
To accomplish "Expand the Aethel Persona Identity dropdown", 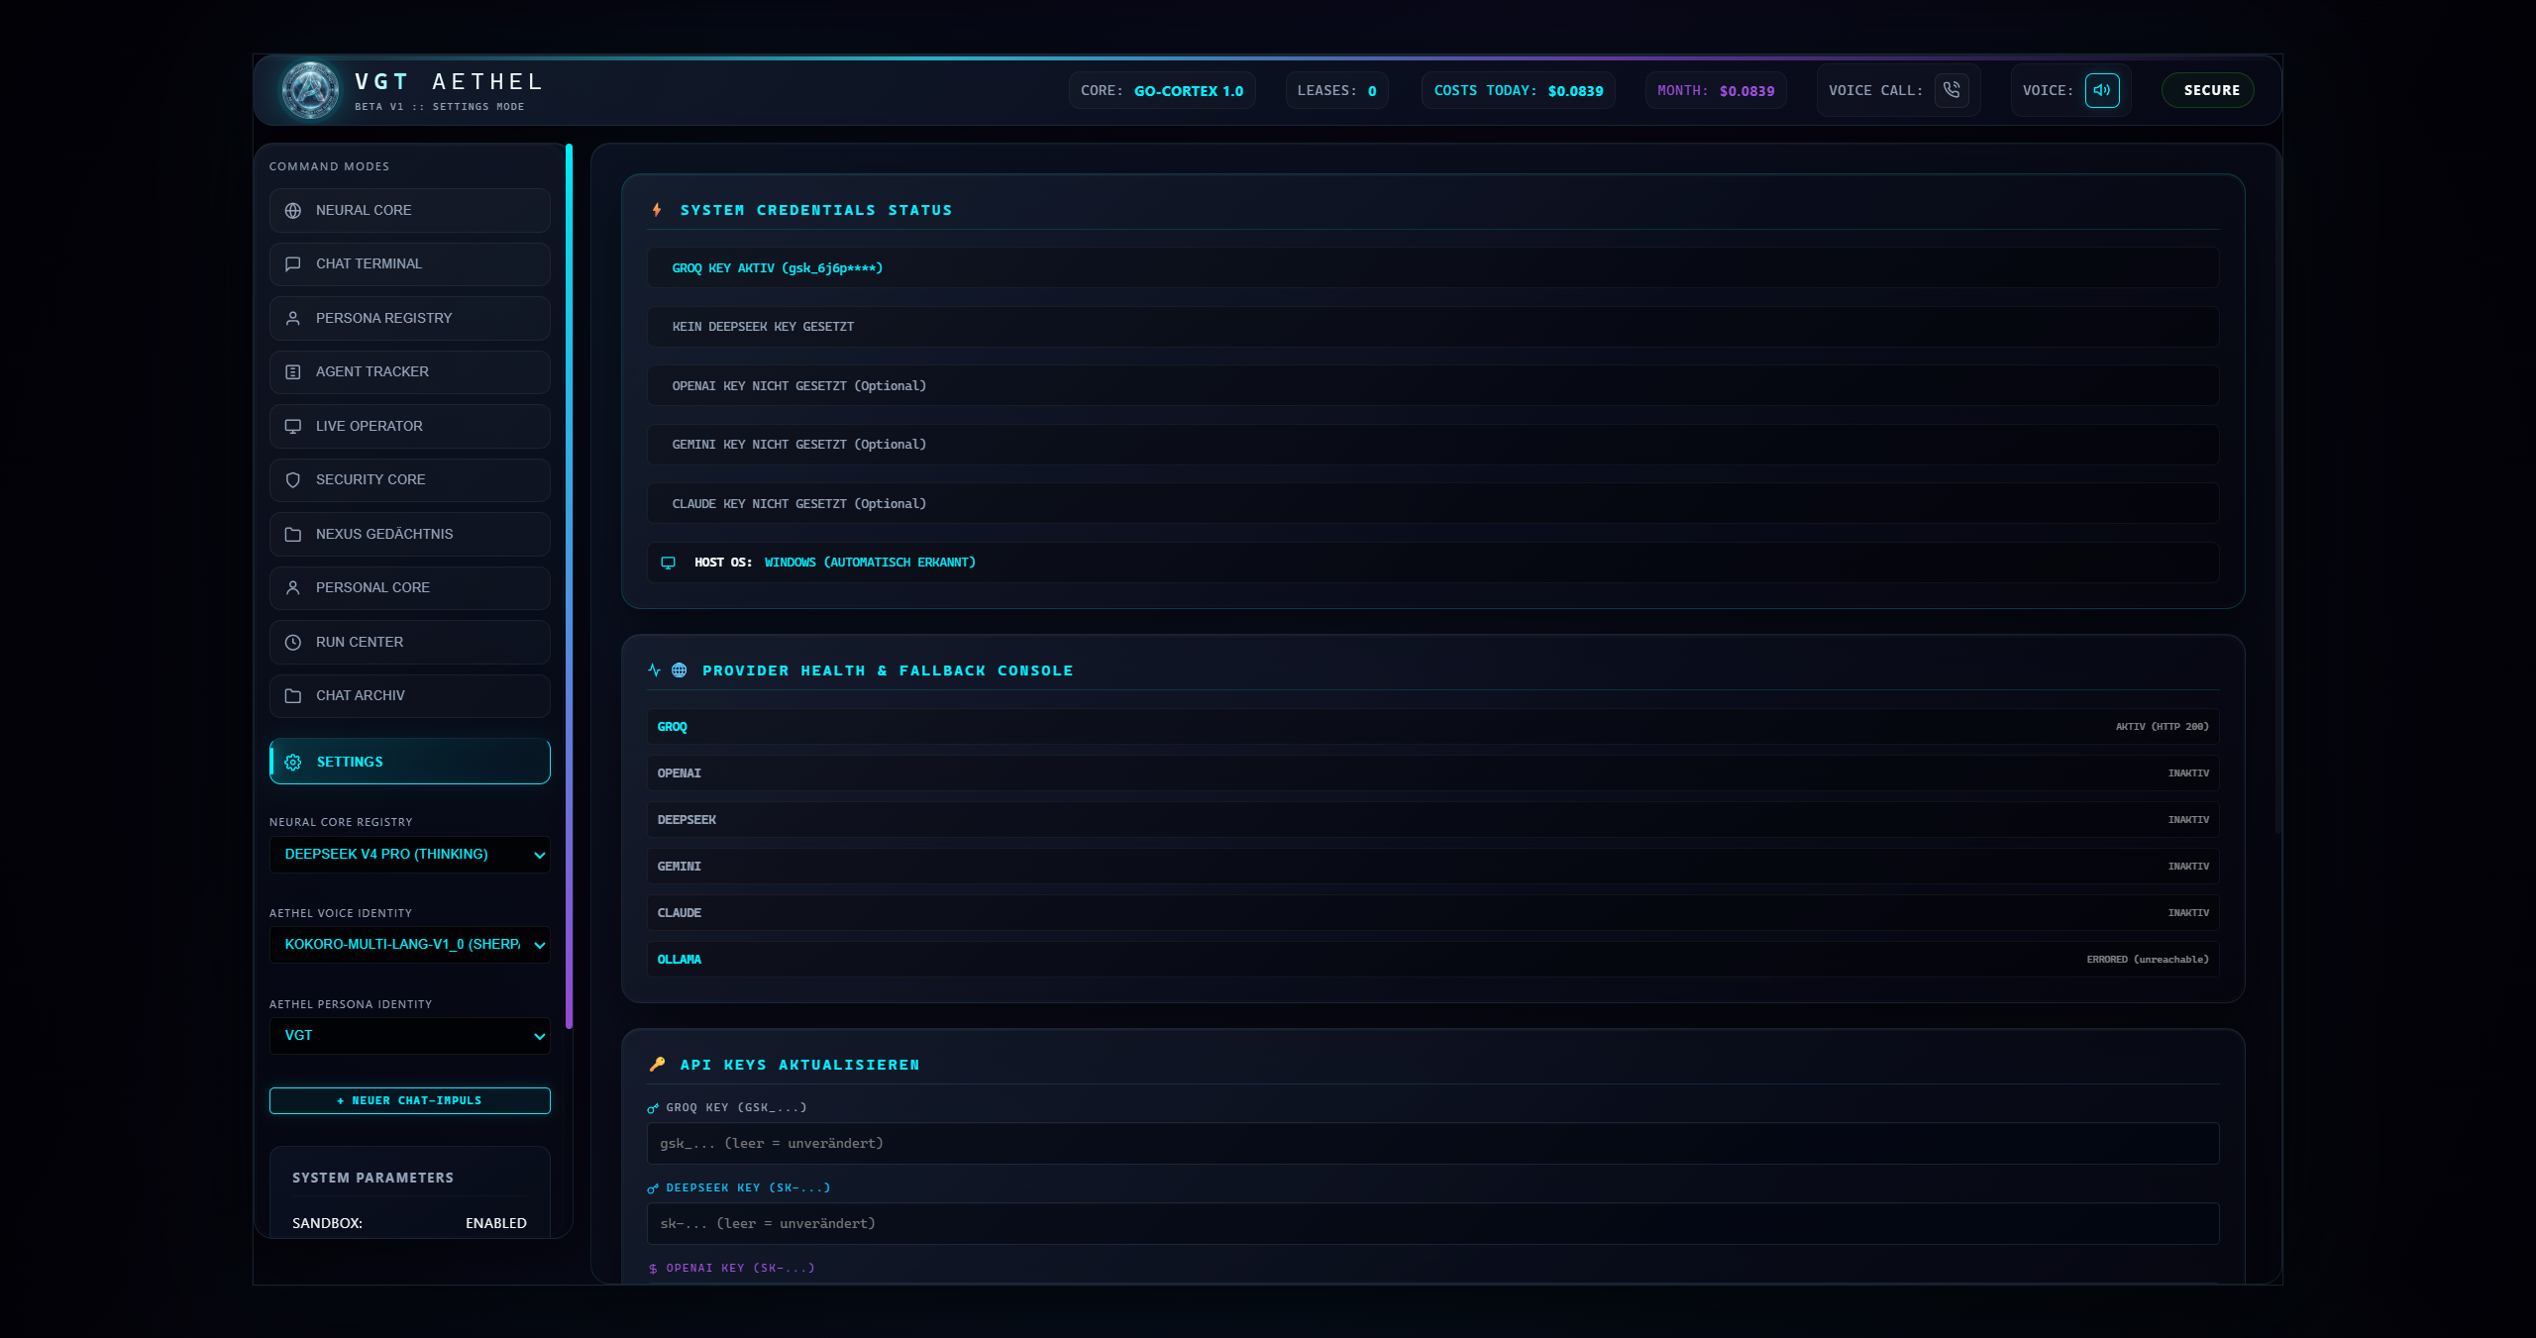I will [x=410, y=1036].
